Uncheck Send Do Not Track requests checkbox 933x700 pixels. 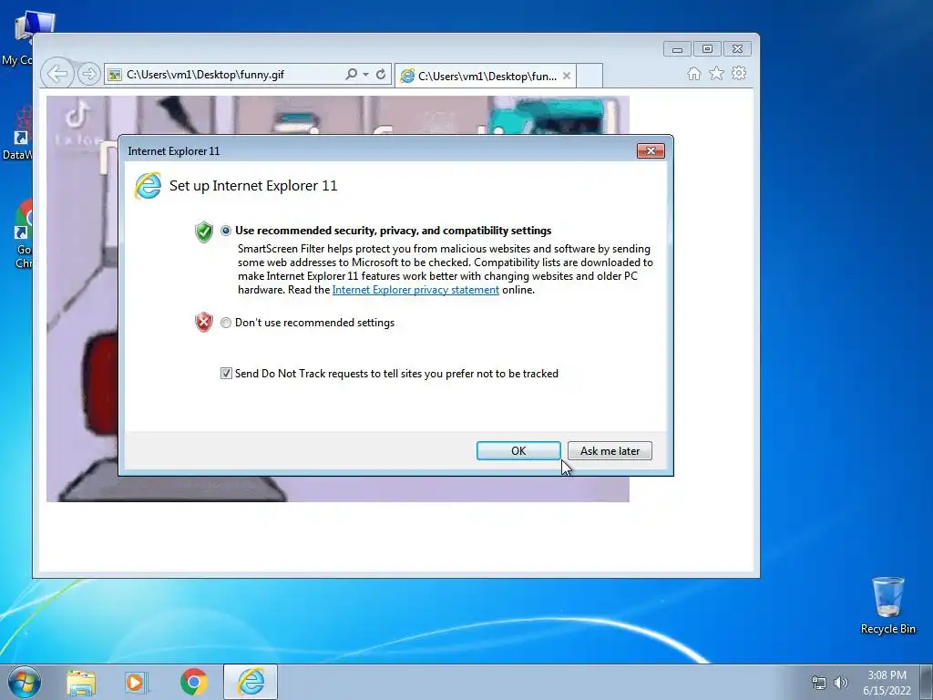point(226,373)
